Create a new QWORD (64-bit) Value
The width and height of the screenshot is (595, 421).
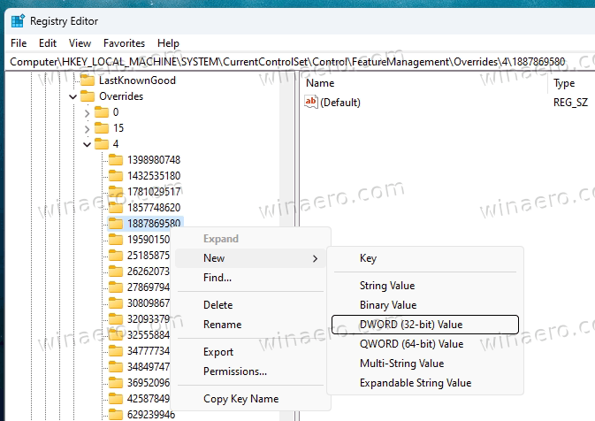[425, 344]
